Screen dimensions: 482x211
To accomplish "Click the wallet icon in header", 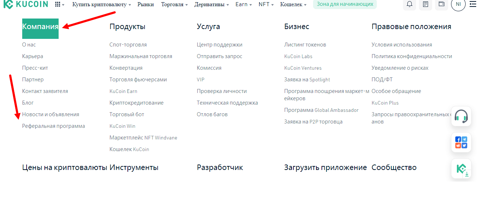I will [442, 4].
